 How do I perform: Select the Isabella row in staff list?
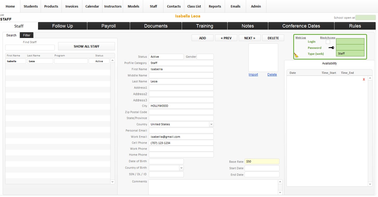pos(58,61)
